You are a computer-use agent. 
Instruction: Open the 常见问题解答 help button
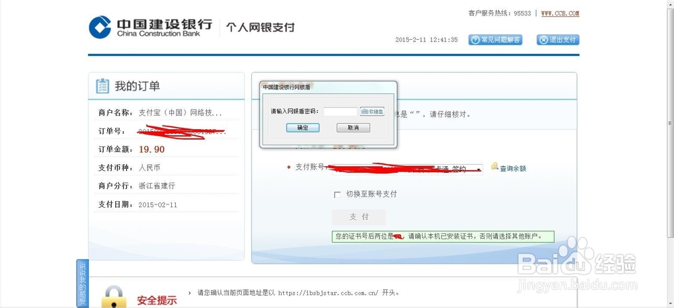(x=495, y=40)
